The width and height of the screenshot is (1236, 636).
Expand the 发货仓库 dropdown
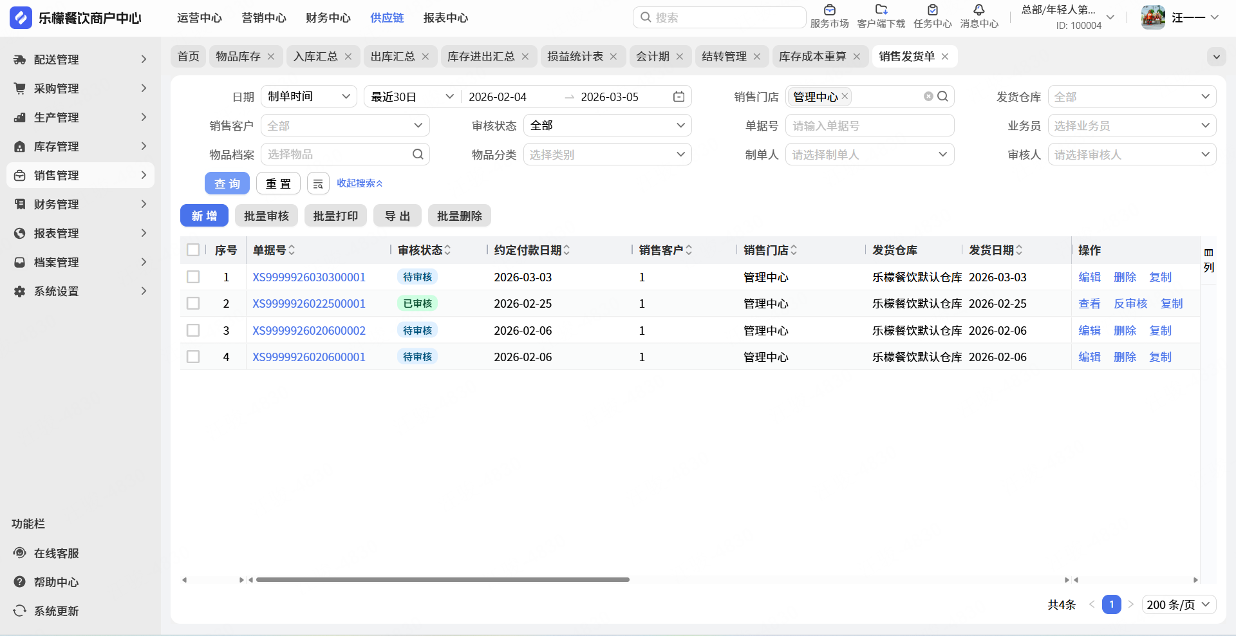[1132, 97]
